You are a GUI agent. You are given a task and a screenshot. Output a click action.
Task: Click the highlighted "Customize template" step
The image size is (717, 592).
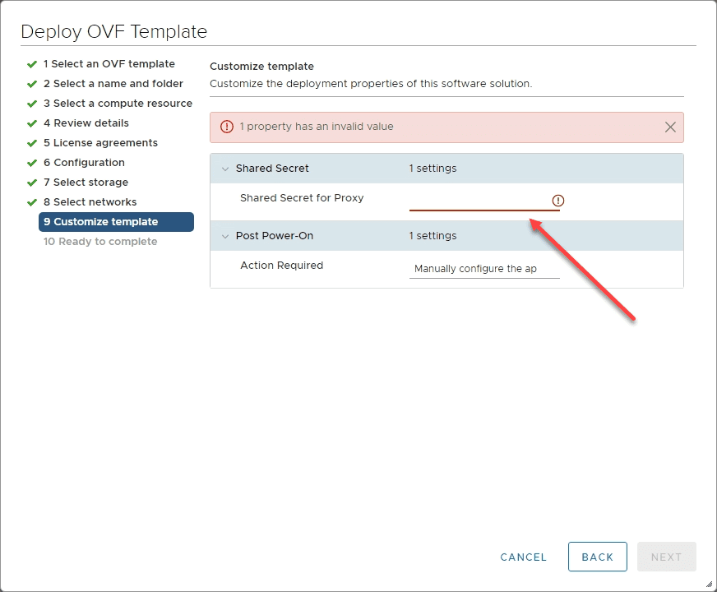click(115, 221)
